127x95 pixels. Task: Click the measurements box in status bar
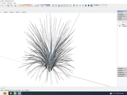[x=2, y=88]
